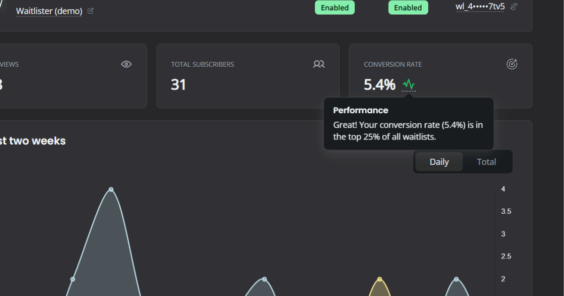Viewport: 564px width, 296px height.
Task: Click the masked API key wl_4•••7tv5
Action: (480, 7)
